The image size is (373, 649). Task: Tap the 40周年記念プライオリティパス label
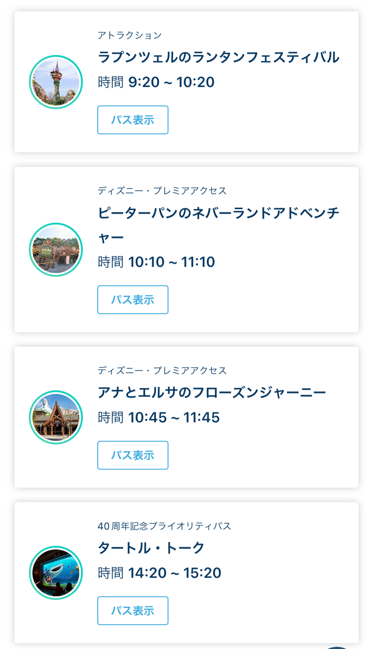click(x=164, y=526)
